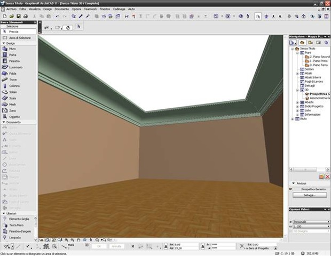Pick the Scala stair tool

click(13, 98)
